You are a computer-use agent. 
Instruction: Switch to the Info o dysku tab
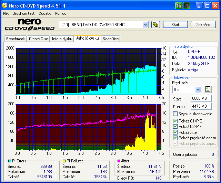point(62,39)
